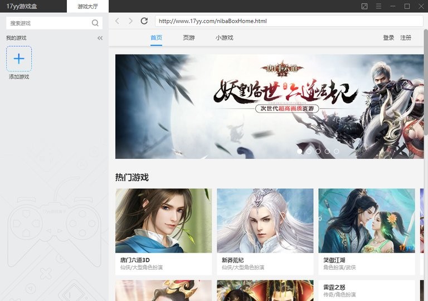Select the first banner carousel dot
428x301 pixels.
[299, 151]
